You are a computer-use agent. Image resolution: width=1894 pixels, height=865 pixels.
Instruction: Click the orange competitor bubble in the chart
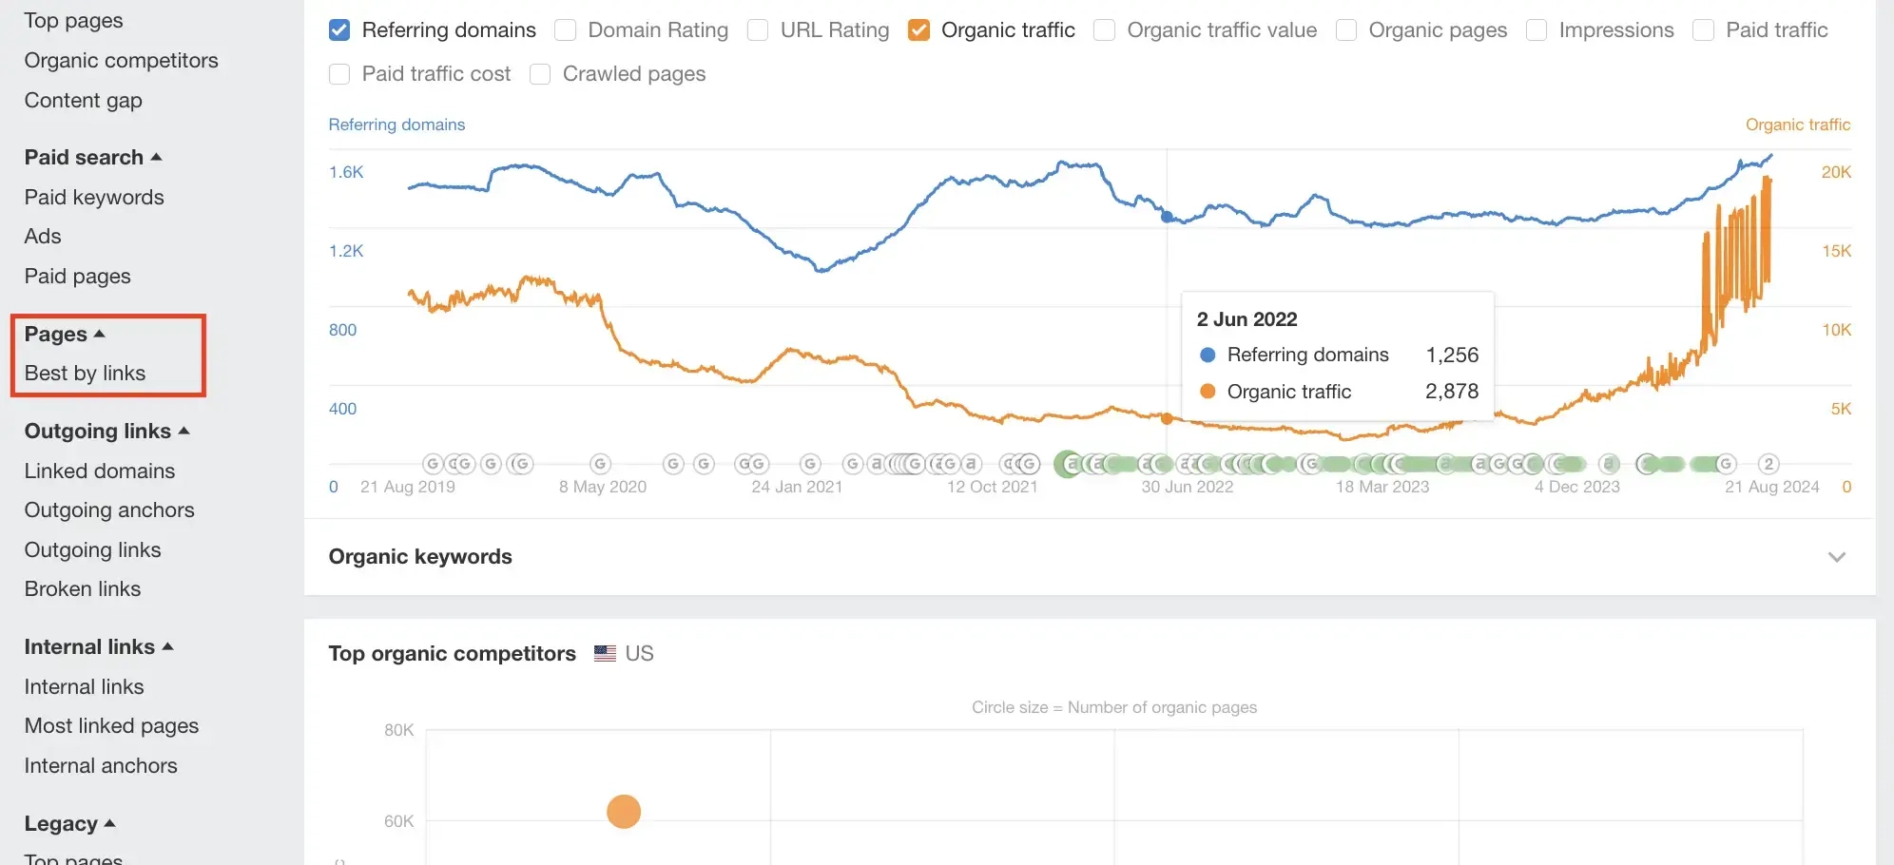pos(624,812)
